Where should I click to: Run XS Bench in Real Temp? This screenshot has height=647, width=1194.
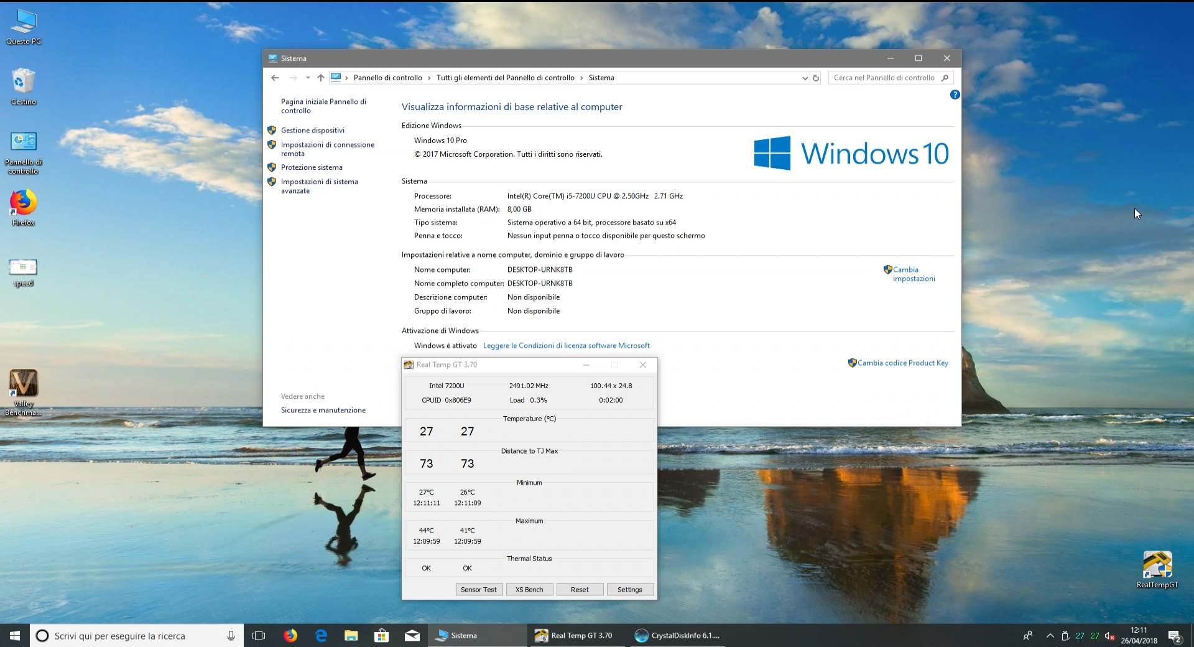[x=529, y=589]
